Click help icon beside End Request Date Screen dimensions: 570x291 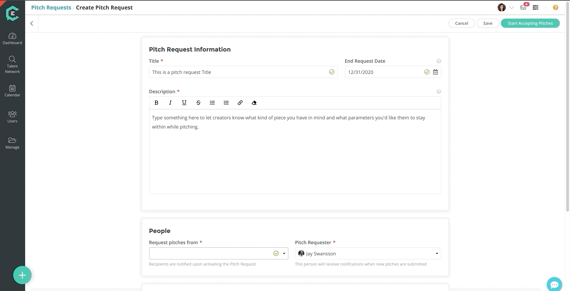click(439, 61)
